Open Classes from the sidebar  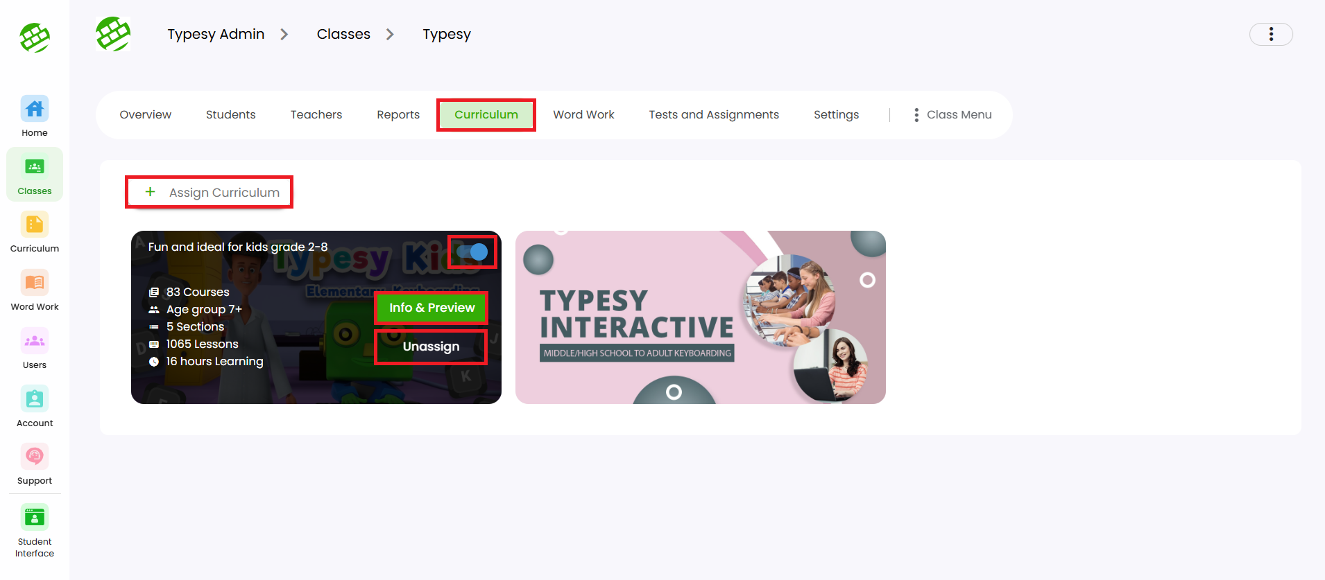(35, 175)
